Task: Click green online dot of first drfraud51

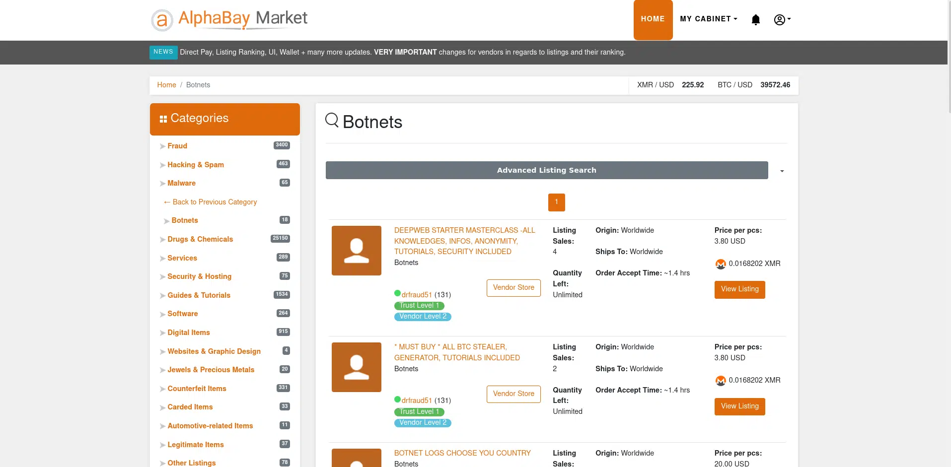Action: 397,293
